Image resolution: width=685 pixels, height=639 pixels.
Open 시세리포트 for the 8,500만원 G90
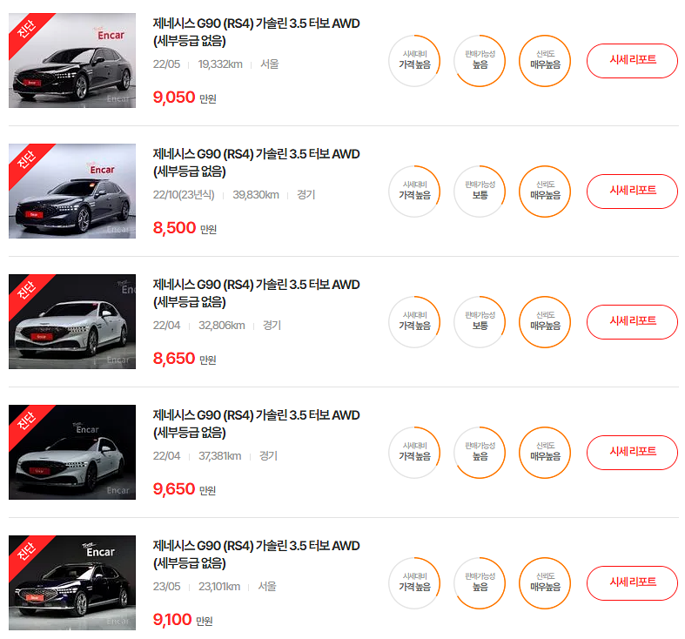coord(632,192)
